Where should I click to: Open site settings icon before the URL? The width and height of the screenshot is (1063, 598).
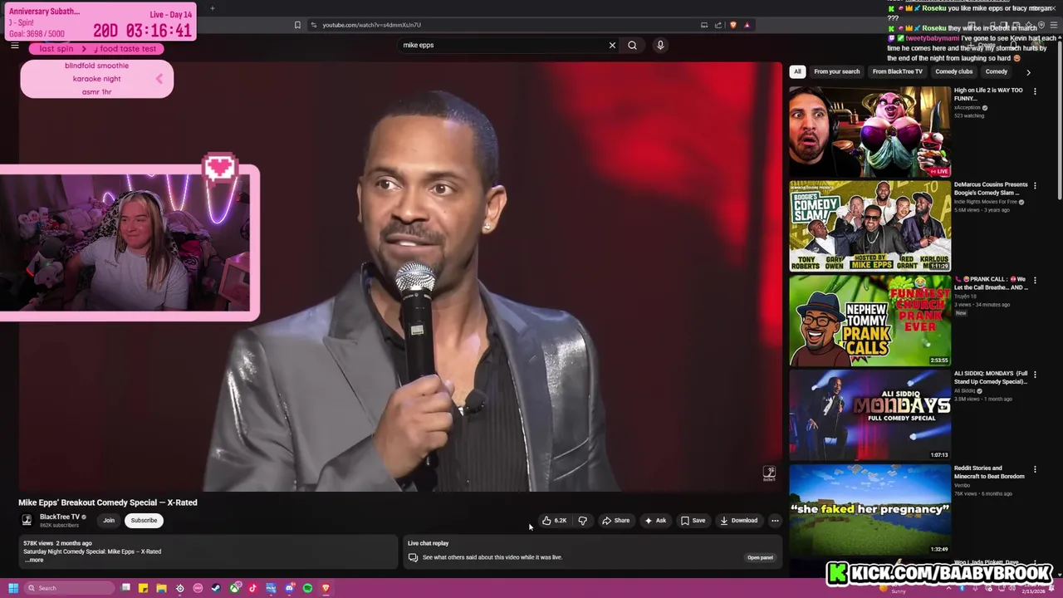[313, 25]
